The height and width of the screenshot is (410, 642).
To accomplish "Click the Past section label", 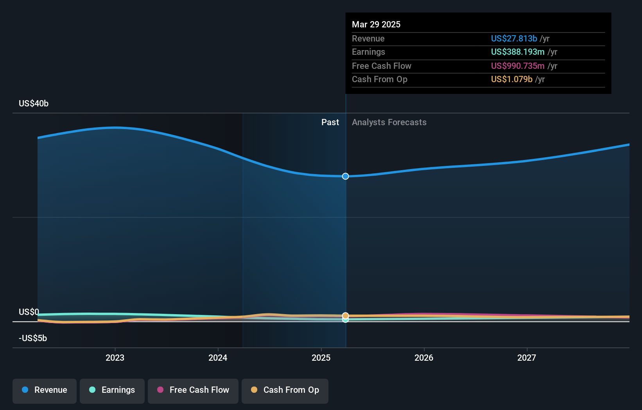I will tap(330, 122).
